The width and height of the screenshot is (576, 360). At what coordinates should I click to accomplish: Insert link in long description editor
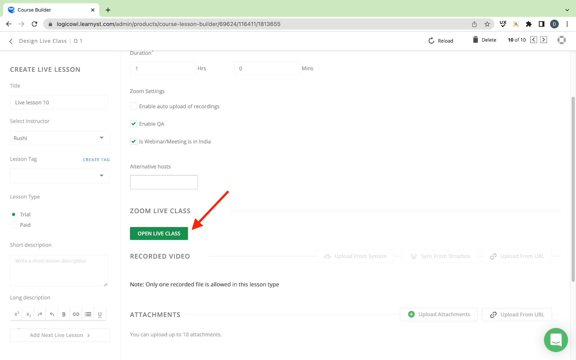tap(76, 314)
